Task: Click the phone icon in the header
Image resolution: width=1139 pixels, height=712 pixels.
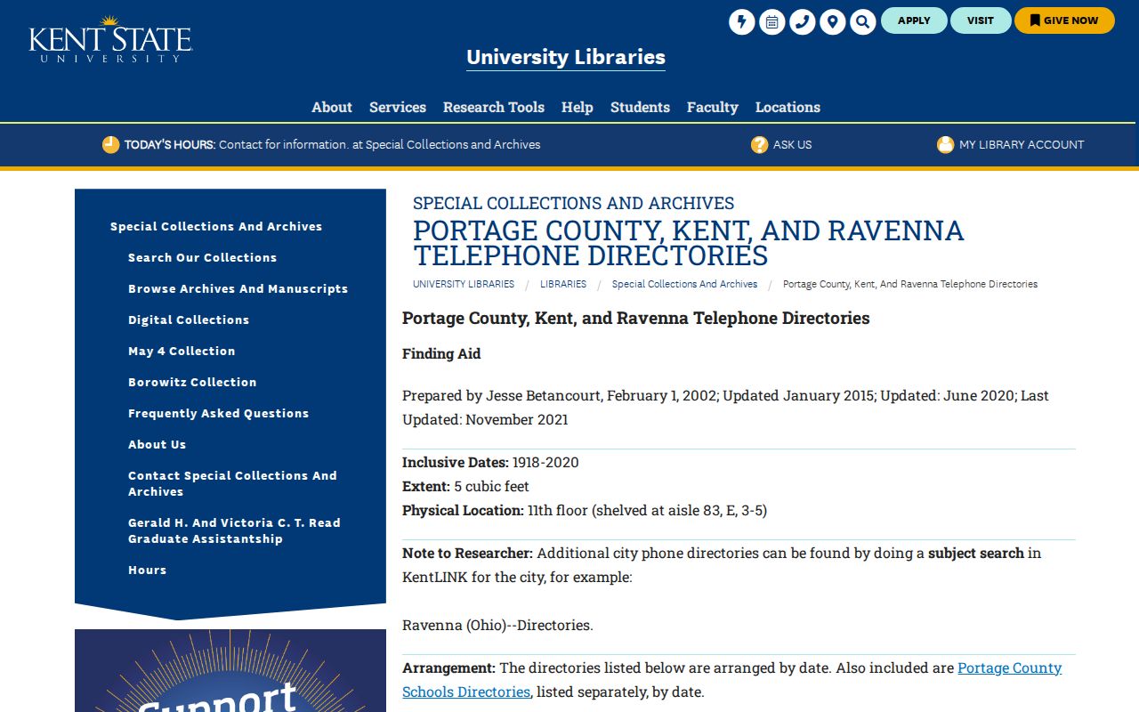Action: pos(803,21)
